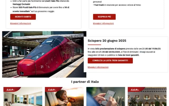Click the bold Fast track text
The image size is (169, 106).
[99, 5]
